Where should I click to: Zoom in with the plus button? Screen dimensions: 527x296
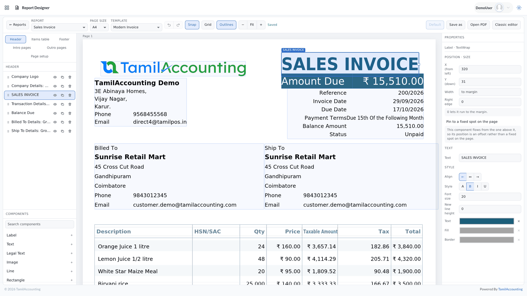(x=261, y=25)
